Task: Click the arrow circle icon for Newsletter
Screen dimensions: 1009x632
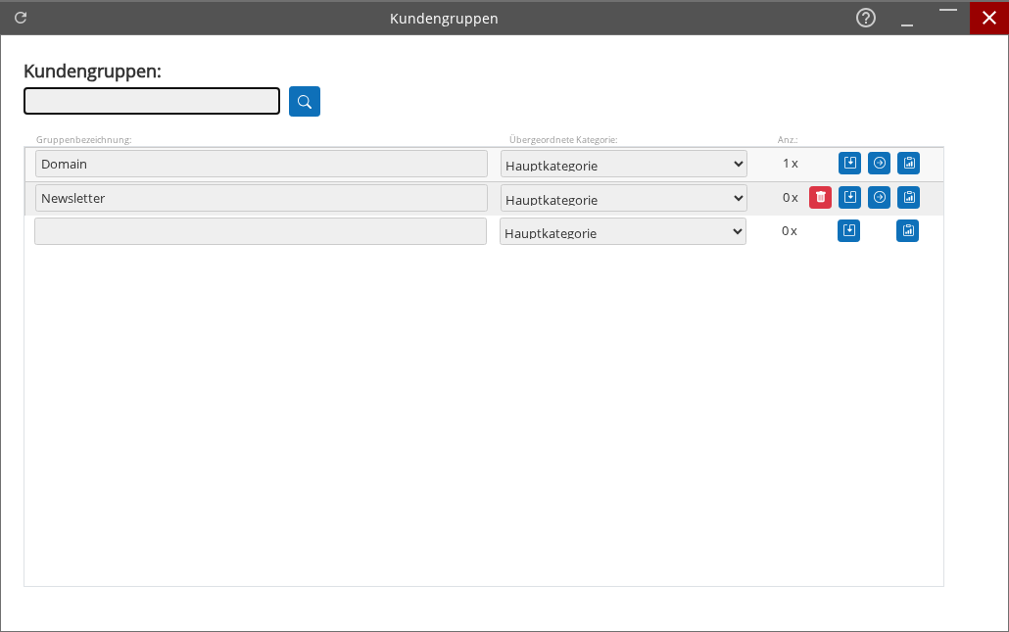Action: [x=880, y=198]
